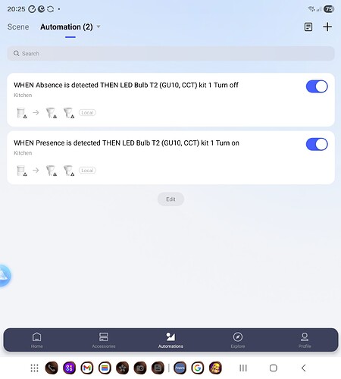Open the automation log list icon
The height and width of the screenshot is (379, 341).
coord(308,27)
